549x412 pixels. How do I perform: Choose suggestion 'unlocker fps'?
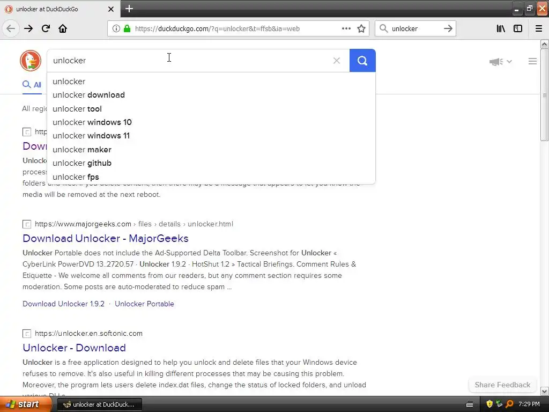point(211,177)
